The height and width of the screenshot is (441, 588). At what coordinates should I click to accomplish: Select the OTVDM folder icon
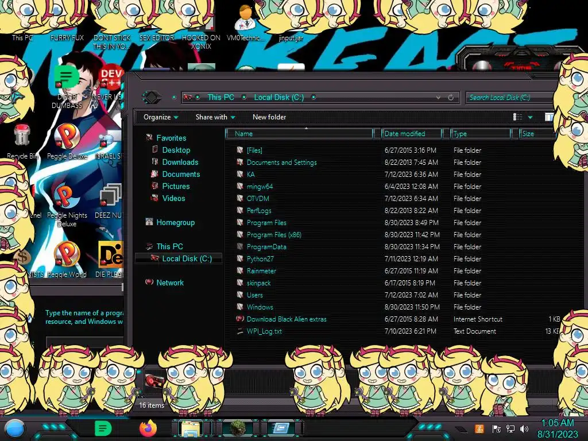coord(240,198)
